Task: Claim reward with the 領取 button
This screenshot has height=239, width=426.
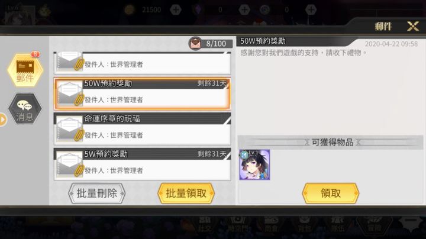Action: [x=331, y=193]
